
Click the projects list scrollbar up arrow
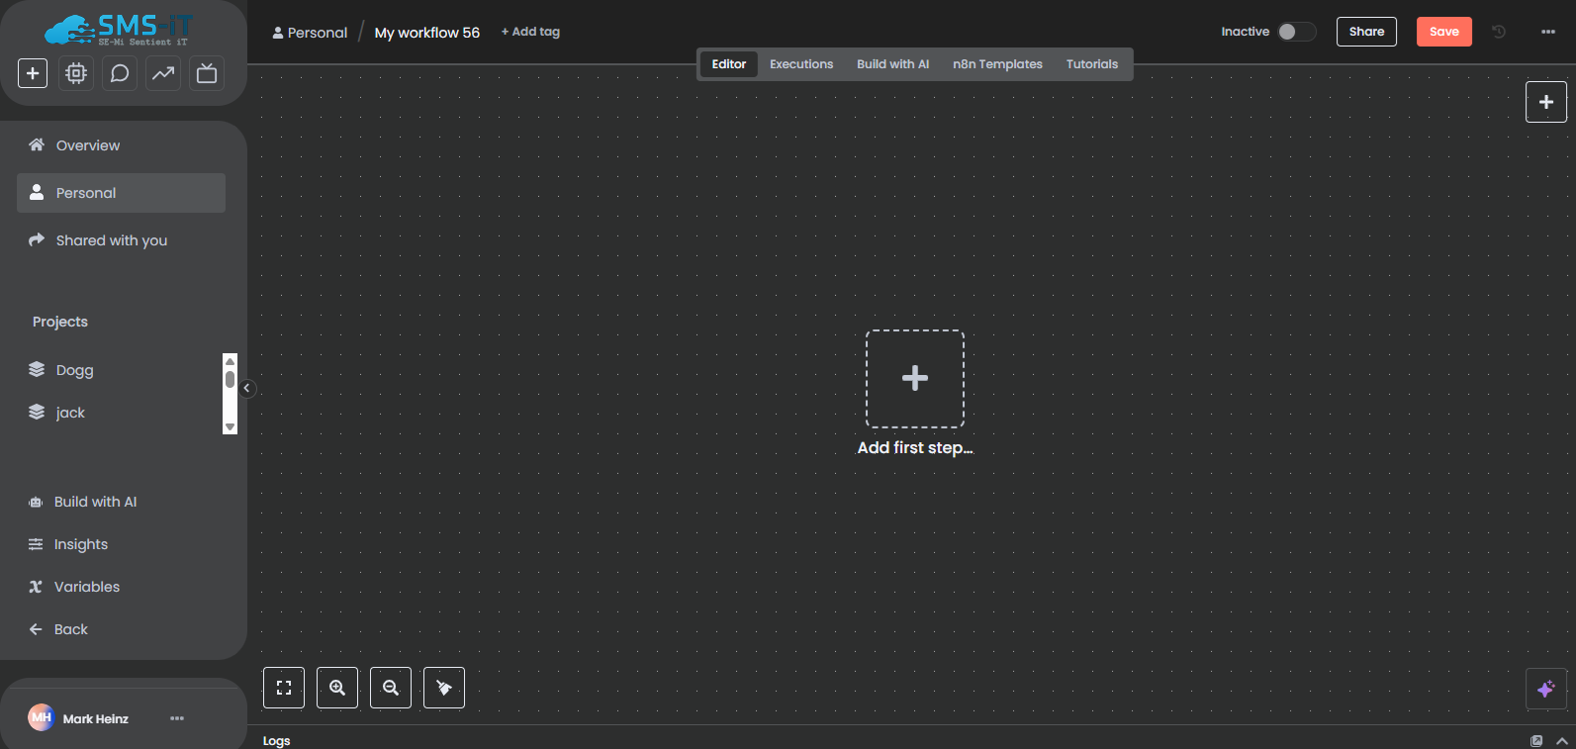[231, 361]
